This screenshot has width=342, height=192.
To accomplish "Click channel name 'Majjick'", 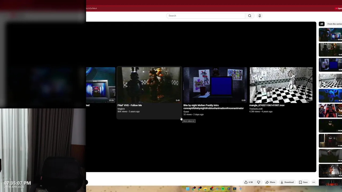I will pos(121,109).
